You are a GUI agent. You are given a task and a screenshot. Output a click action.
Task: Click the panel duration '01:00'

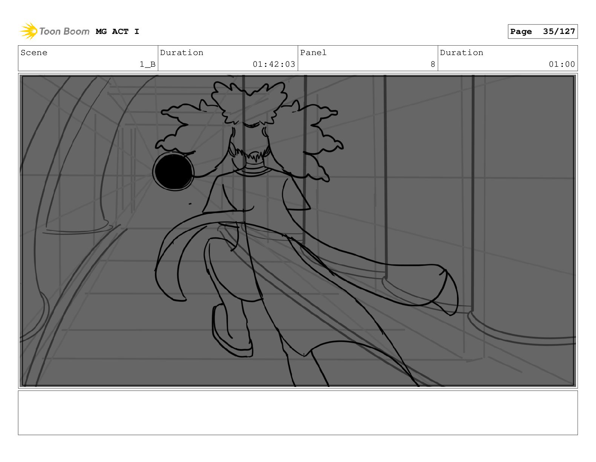tap(562, 64)
